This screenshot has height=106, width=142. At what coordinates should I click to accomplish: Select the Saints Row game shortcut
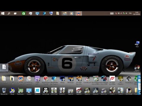(104, 91)
